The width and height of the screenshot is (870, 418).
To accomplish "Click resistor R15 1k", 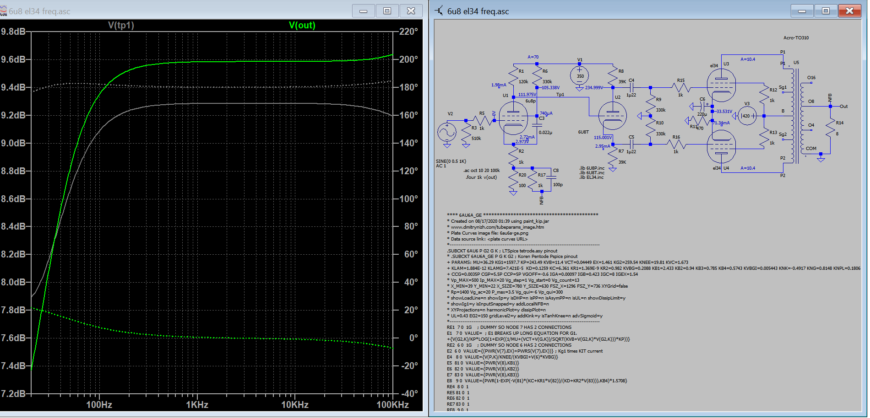I will (x=681, y=87).
